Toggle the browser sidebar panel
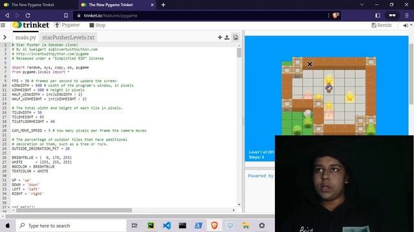Viewport: 414px width, 232px height. point(378,15)
